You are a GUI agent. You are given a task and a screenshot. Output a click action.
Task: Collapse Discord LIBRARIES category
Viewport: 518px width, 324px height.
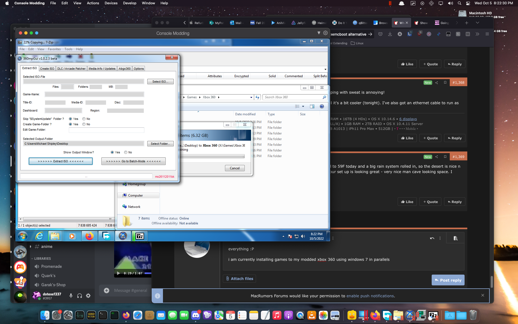[x=41, y=258]
